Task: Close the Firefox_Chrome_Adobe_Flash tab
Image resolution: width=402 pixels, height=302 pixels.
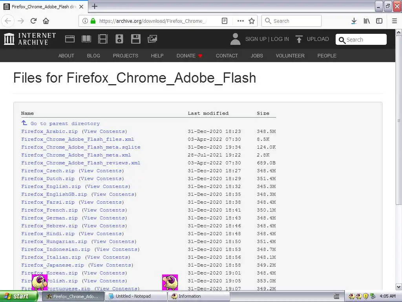Action: (x=81, y=7)
